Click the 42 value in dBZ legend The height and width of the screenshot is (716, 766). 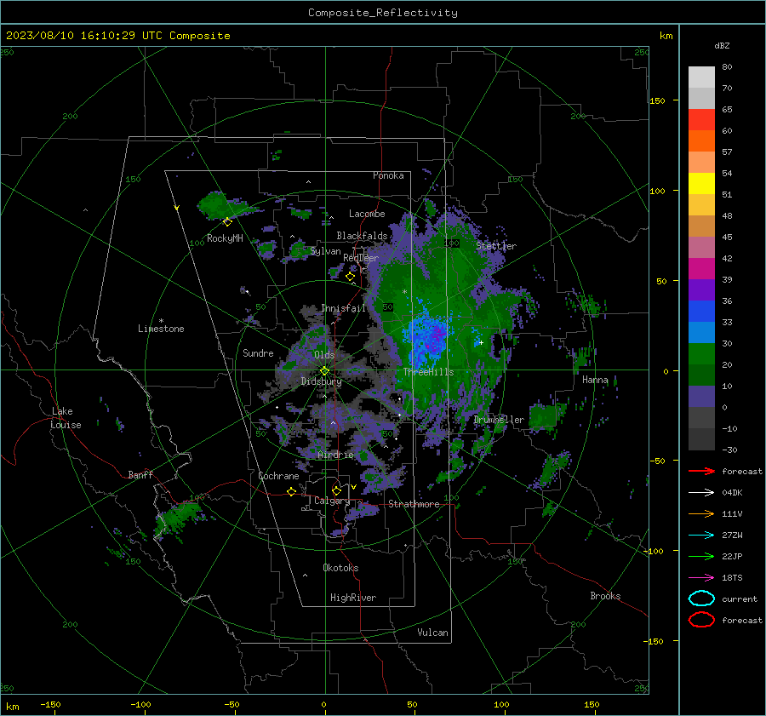(727, 259)
